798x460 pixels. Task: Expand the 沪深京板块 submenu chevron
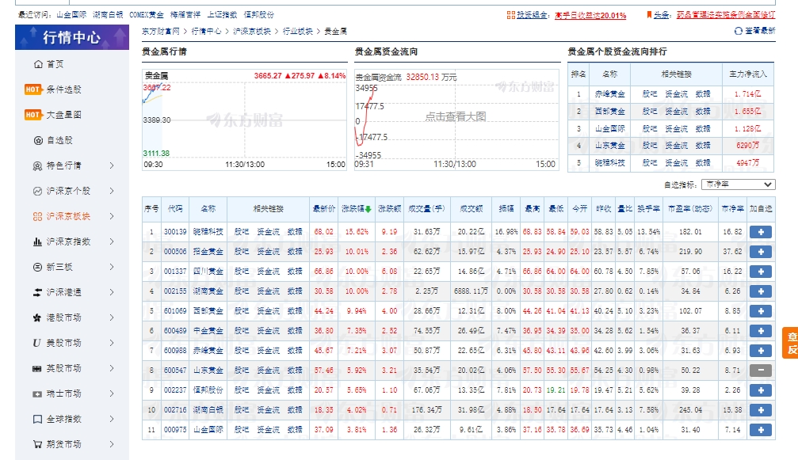click(x=112, y=216)
